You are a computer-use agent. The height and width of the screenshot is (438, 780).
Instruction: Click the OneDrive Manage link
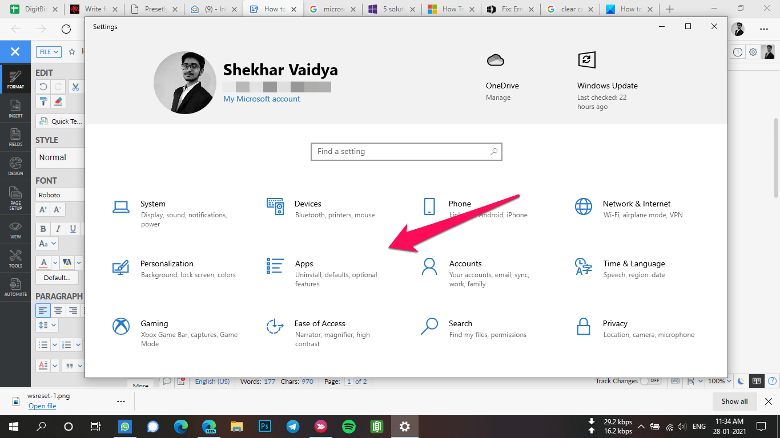(x=498, y=98)
